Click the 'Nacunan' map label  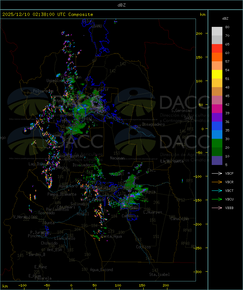tap(117, 158)
